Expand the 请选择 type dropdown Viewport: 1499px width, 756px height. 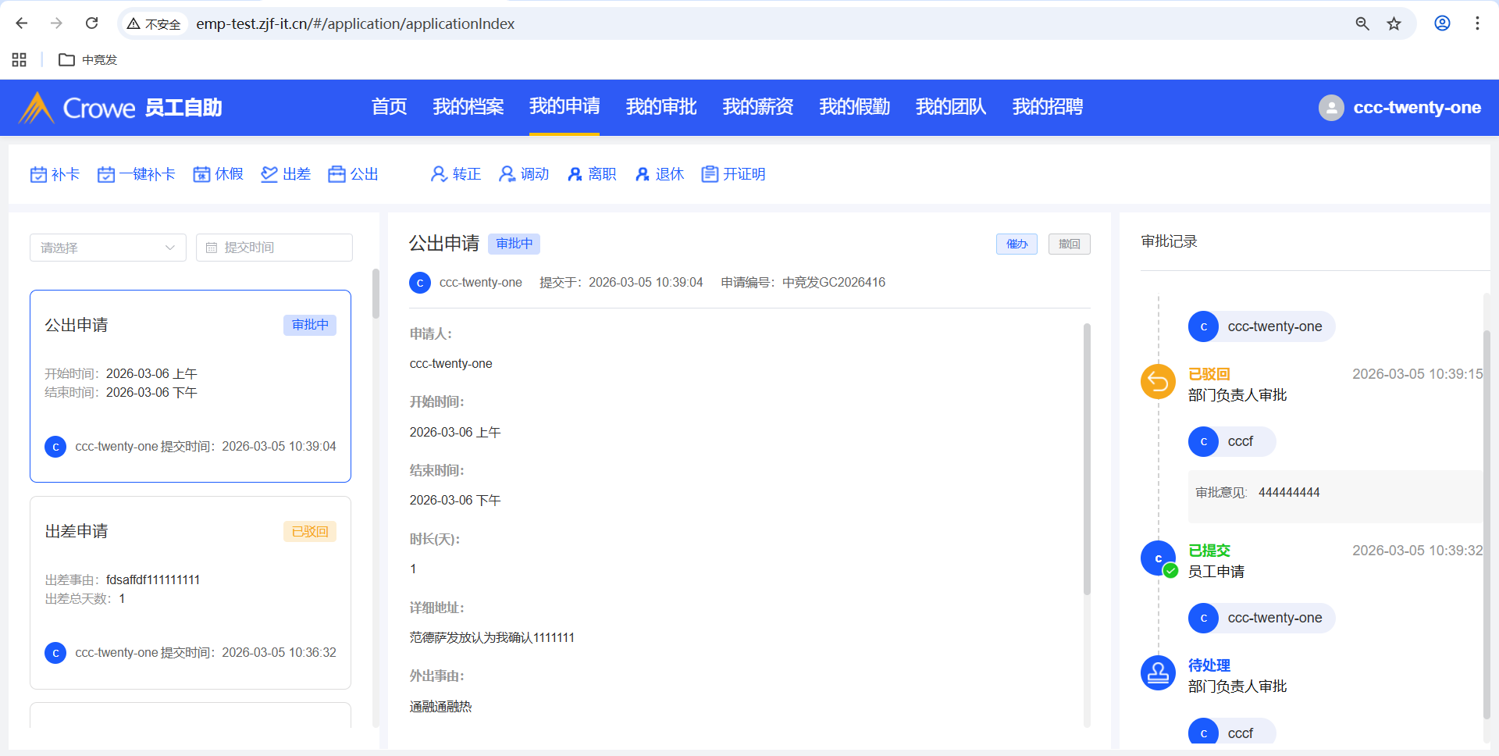tap(108, 248)
